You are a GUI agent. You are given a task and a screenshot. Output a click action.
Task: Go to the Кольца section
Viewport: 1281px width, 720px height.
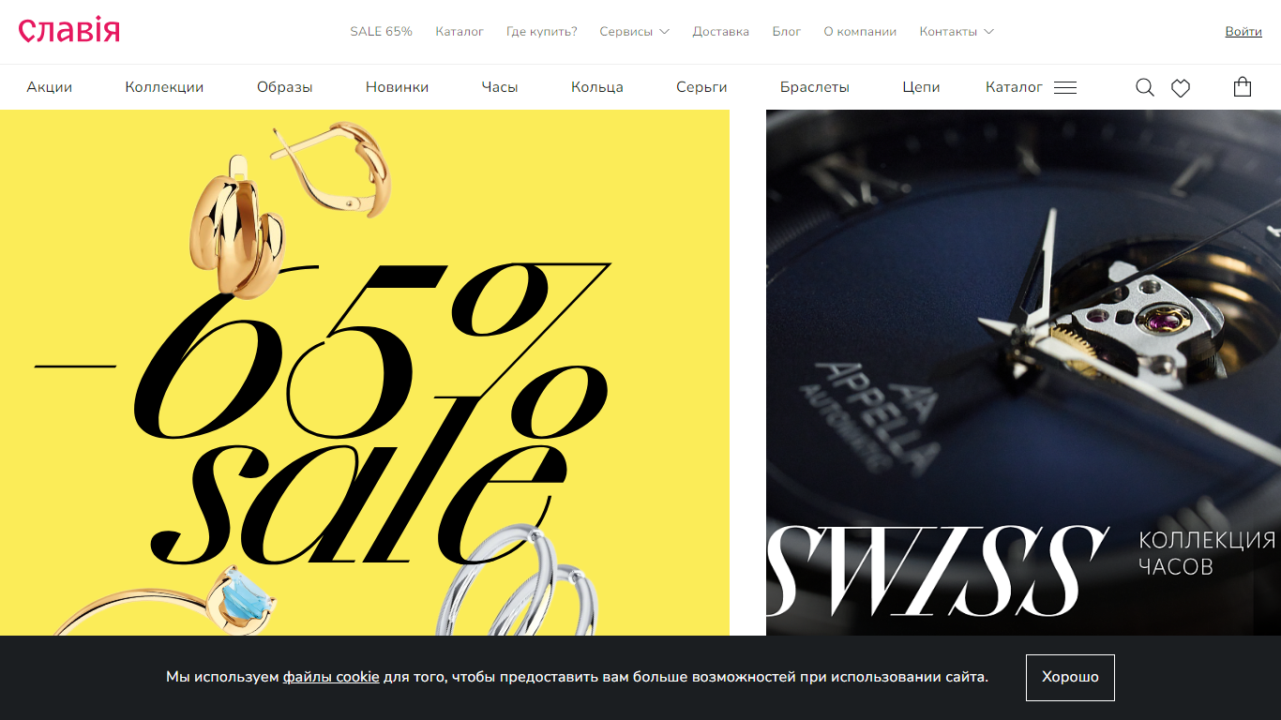click(597, 87)
